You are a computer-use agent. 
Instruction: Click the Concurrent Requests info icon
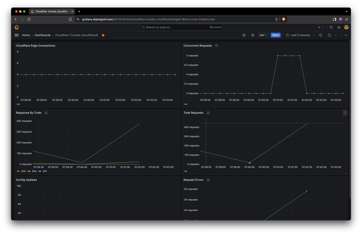[217, 46]
